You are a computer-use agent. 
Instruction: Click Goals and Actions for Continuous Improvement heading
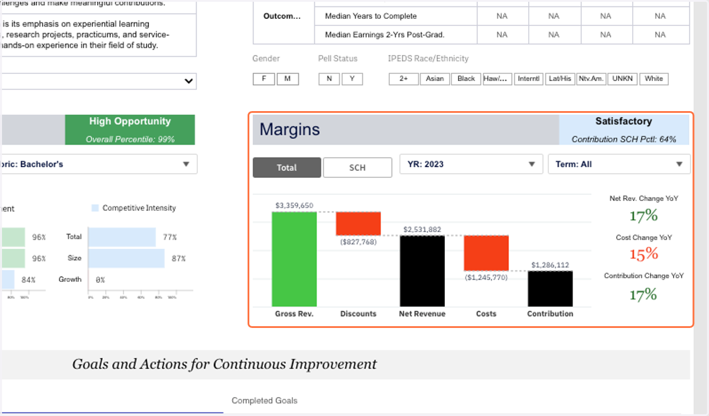click(x=225, y=364)
